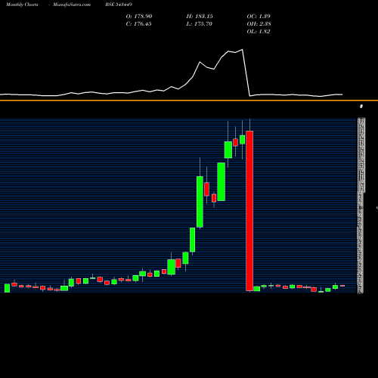Select the close value 'C: 176.45'
The image size is (378, 378).
tap(139, 23)
